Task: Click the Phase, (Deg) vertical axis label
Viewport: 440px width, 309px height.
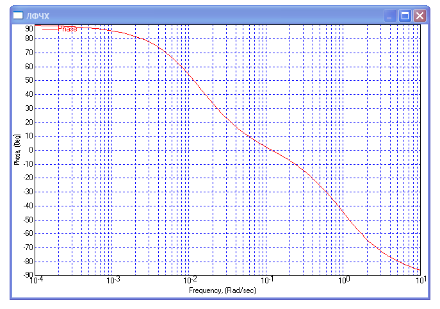Action: tap(17, 149)
